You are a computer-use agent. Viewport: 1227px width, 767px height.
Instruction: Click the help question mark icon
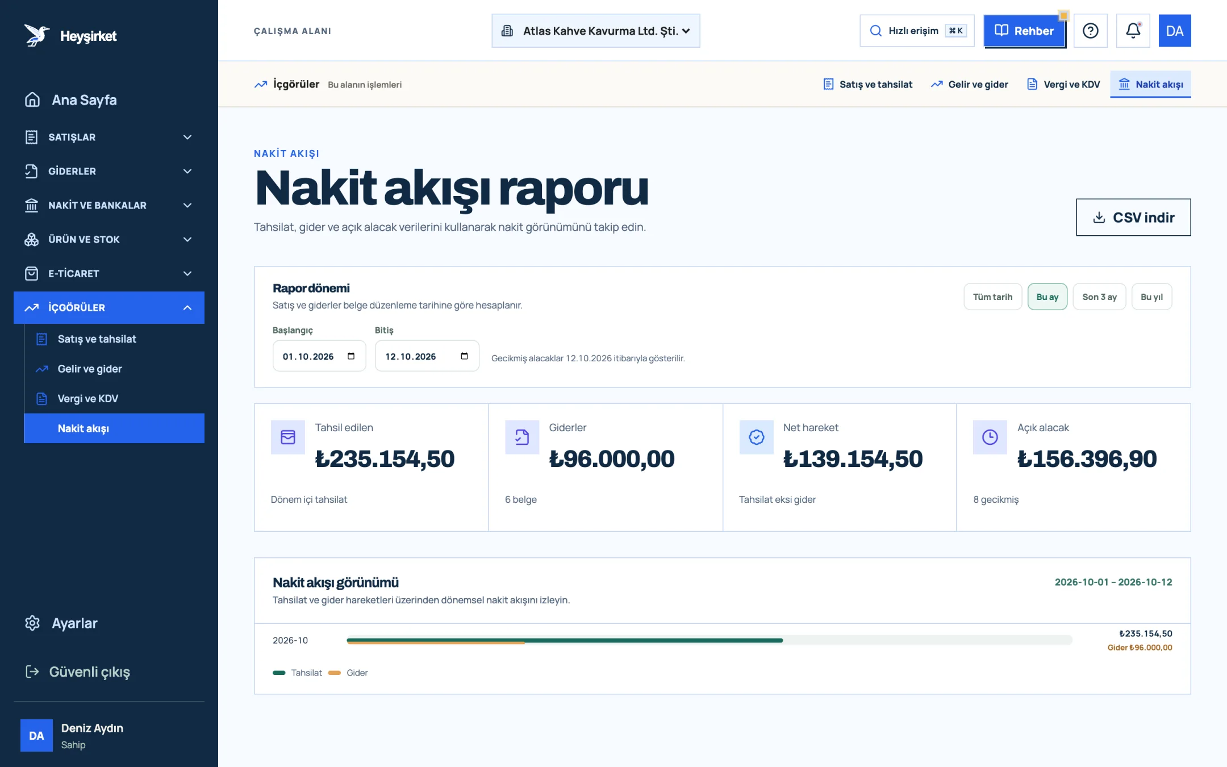[1090, 31]
